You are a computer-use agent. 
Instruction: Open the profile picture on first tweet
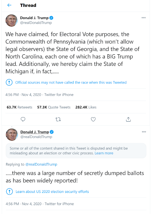pyautogui.click(x=12, y=20)
